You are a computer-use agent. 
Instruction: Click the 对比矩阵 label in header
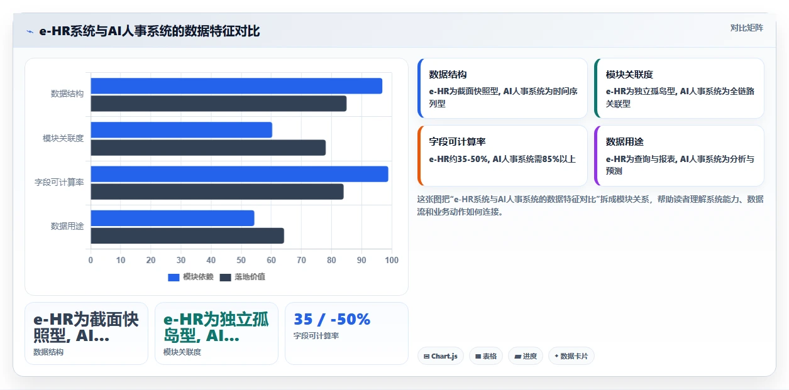coord(747,28)
